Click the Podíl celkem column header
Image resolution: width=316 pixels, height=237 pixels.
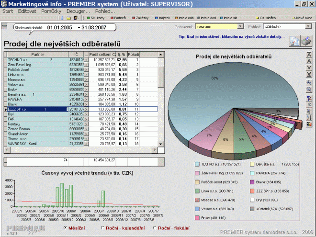click(102, 55)
